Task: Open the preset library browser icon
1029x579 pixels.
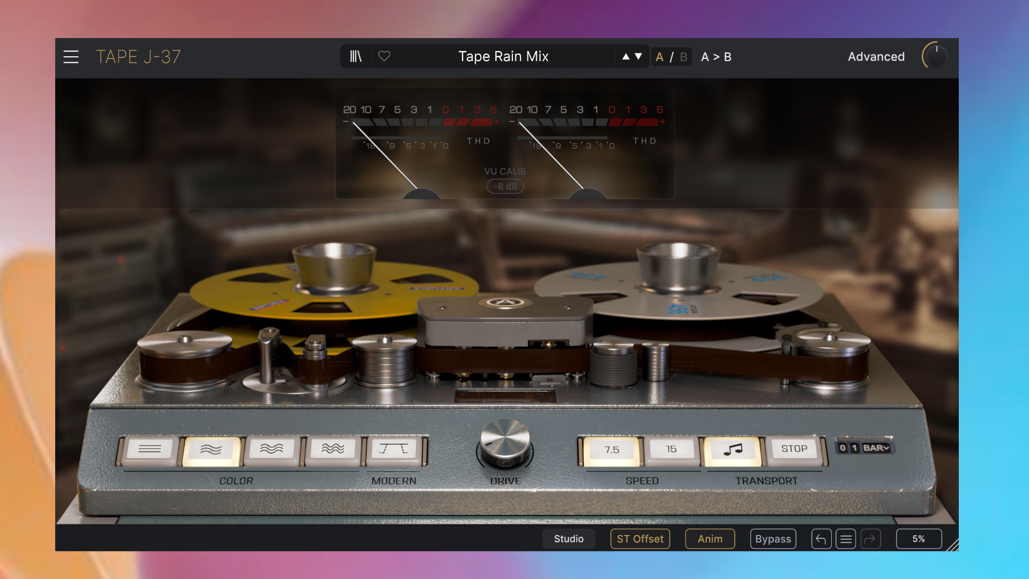Action: 356,56
